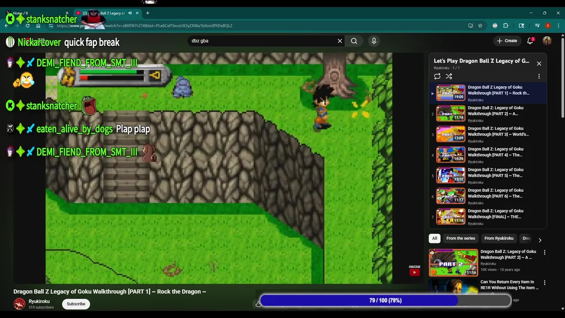Play playlist item 4, PART 4
The width and height of the screenshot is (565, 318).
click(x=488, y=155)
